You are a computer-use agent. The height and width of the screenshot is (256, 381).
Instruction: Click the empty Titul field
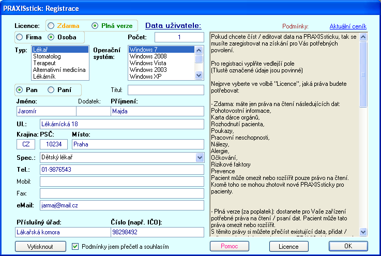click(x=166, y=90)
